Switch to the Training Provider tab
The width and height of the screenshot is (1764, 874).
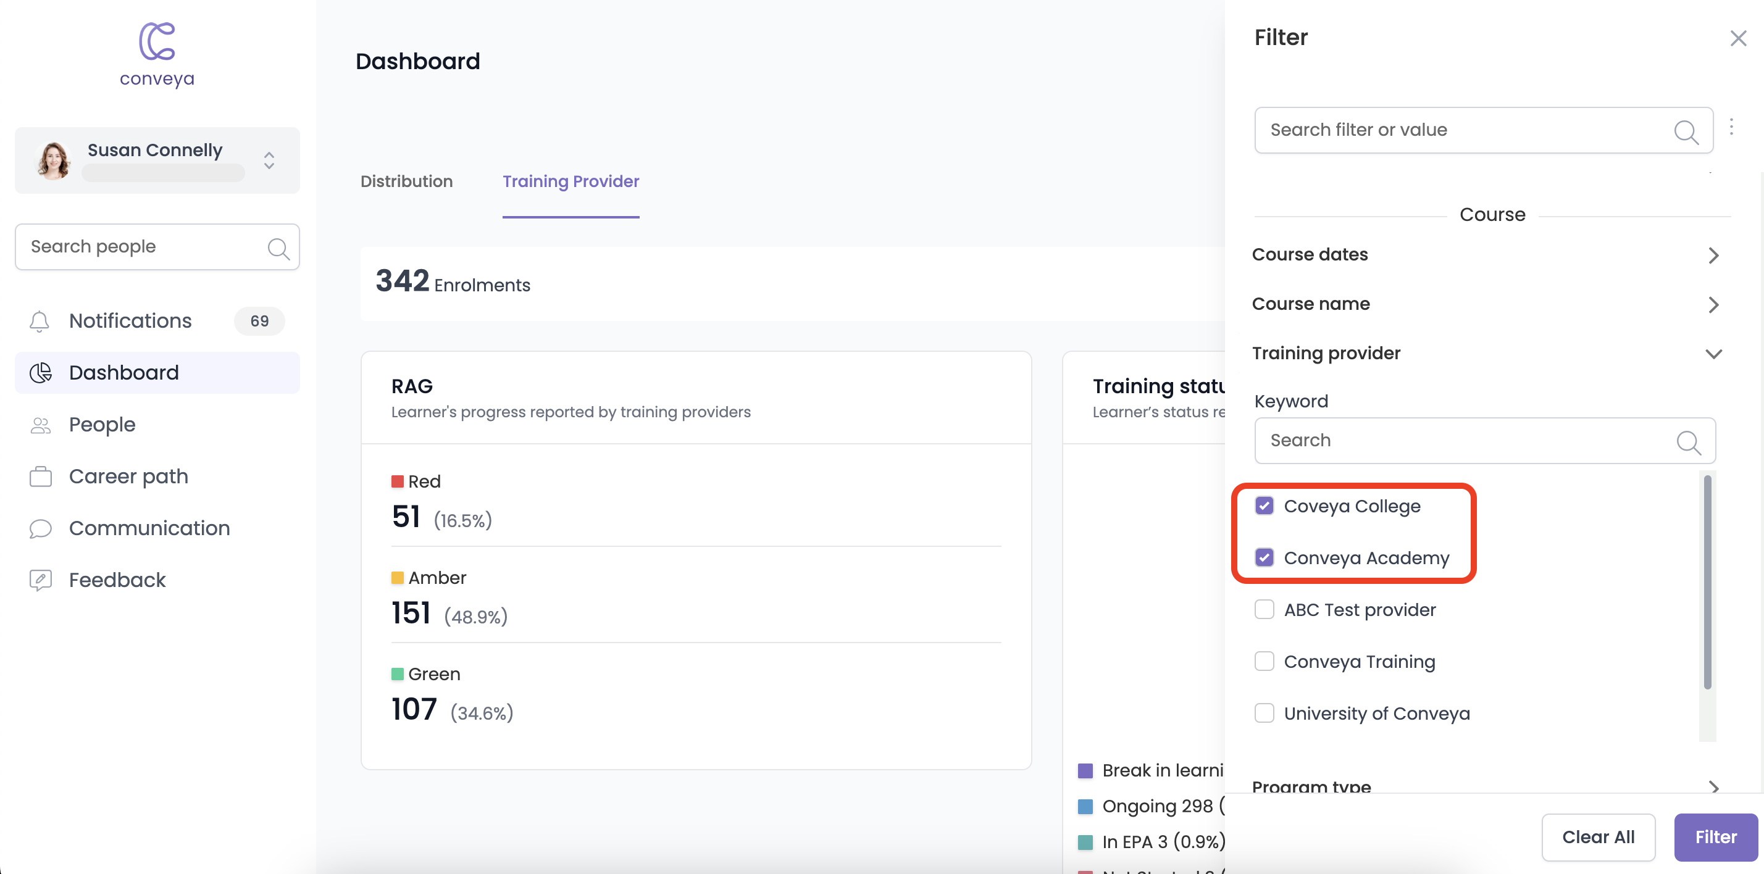click(x=571, y=181)
